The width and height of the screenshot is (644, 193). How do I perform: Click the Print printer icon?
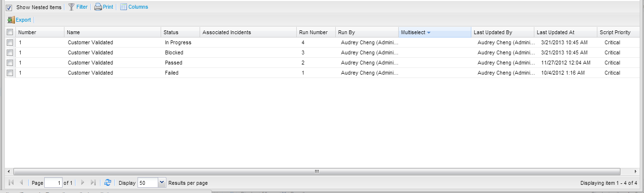point(98,7)
